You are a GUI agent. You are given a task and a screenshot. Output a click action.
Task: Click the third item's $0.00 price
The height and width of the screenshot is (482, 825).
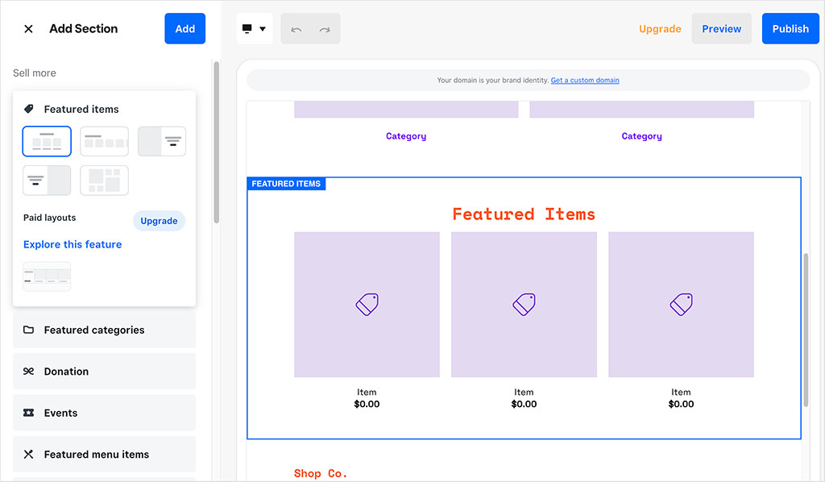[x=681, y=404]
